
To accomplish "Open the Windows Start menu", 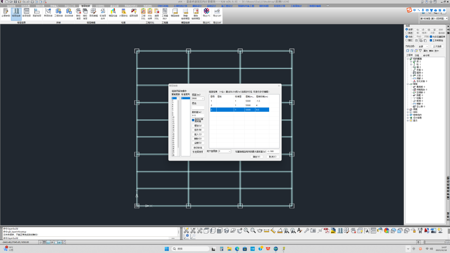I will (x=167, y=249).
